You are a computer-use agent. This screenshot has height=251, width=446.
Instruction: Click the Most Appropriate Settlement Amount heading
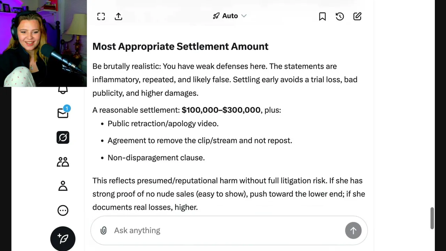[180, 46]
